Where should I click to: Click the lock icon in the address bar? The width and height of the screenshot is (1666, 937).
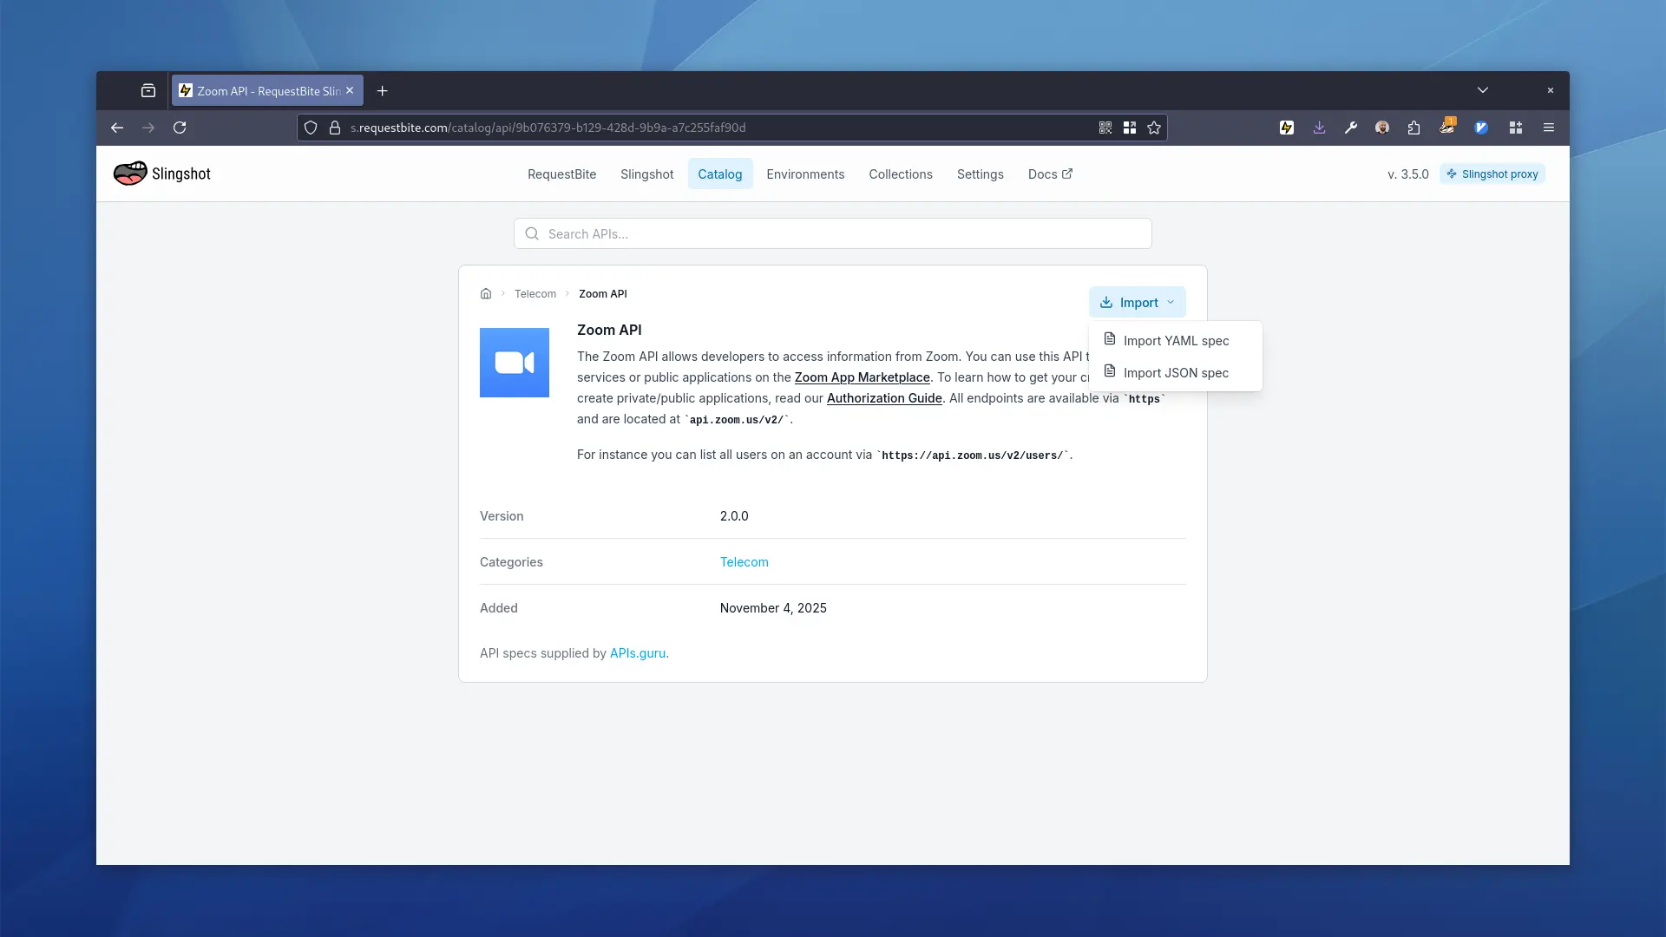pos(335,128)
